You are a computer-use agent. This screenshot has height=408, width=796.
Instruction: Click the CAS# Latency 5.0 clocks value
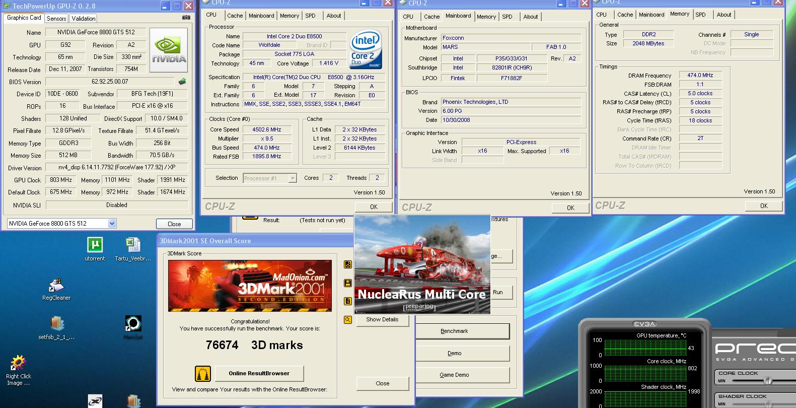tap(700, 93)
